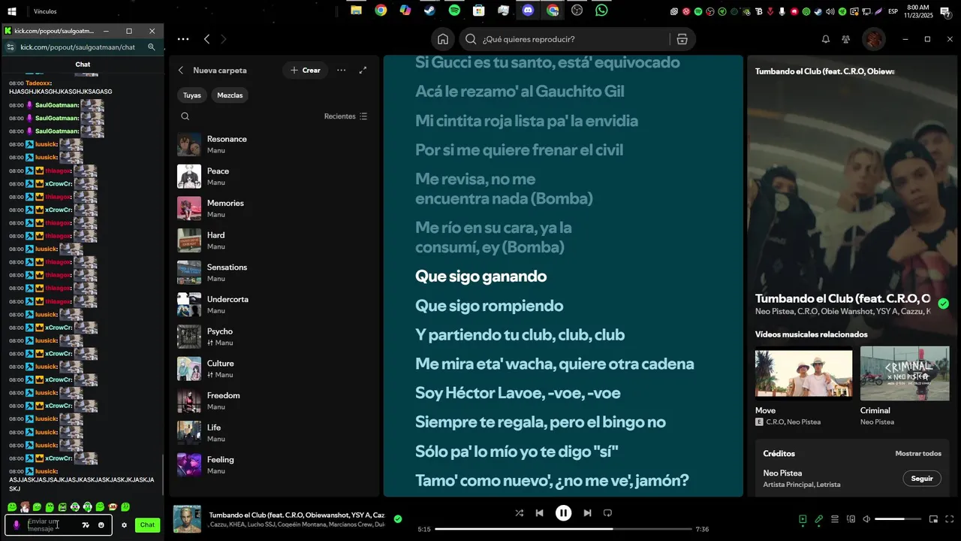The width and height of the screenshot is (961, 541).
Task: Open the Criminal music video thumbnail
Action: click(x=905, y=373)
